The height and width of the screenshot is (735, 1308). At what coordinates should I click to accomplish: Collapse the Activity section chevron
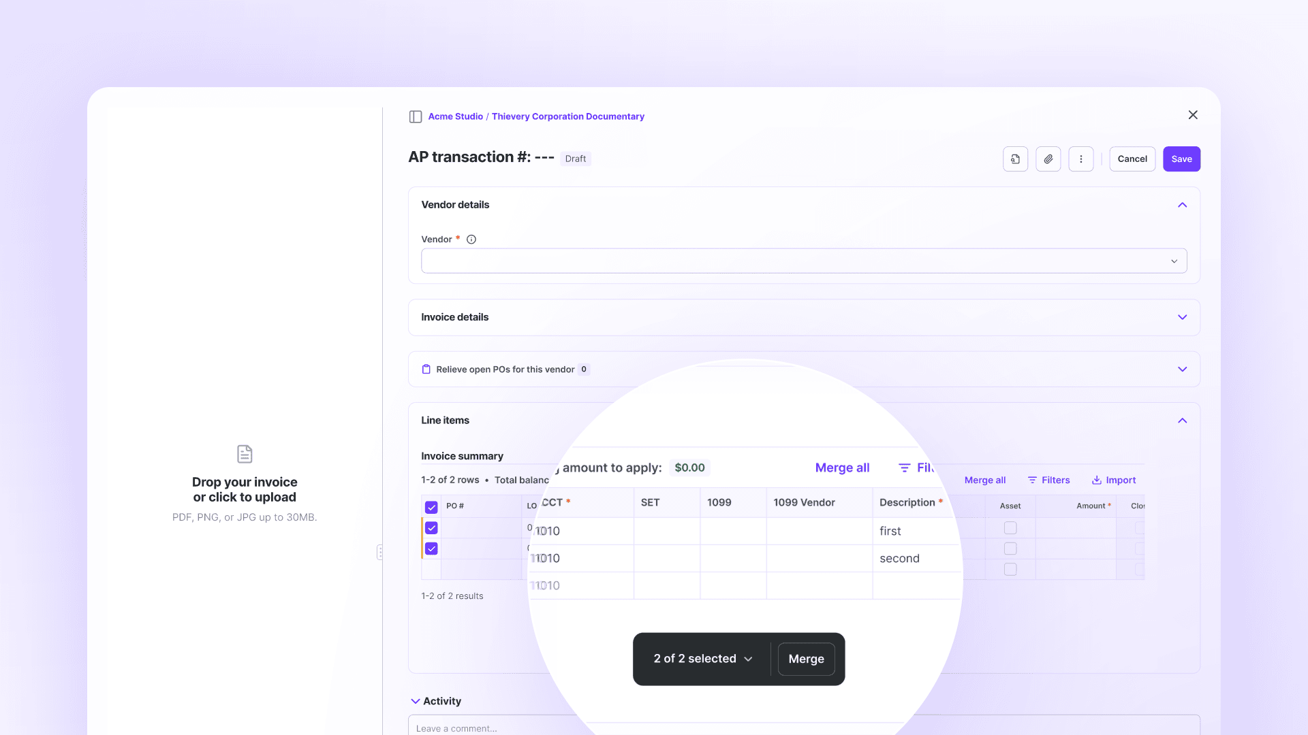point(415,701)
